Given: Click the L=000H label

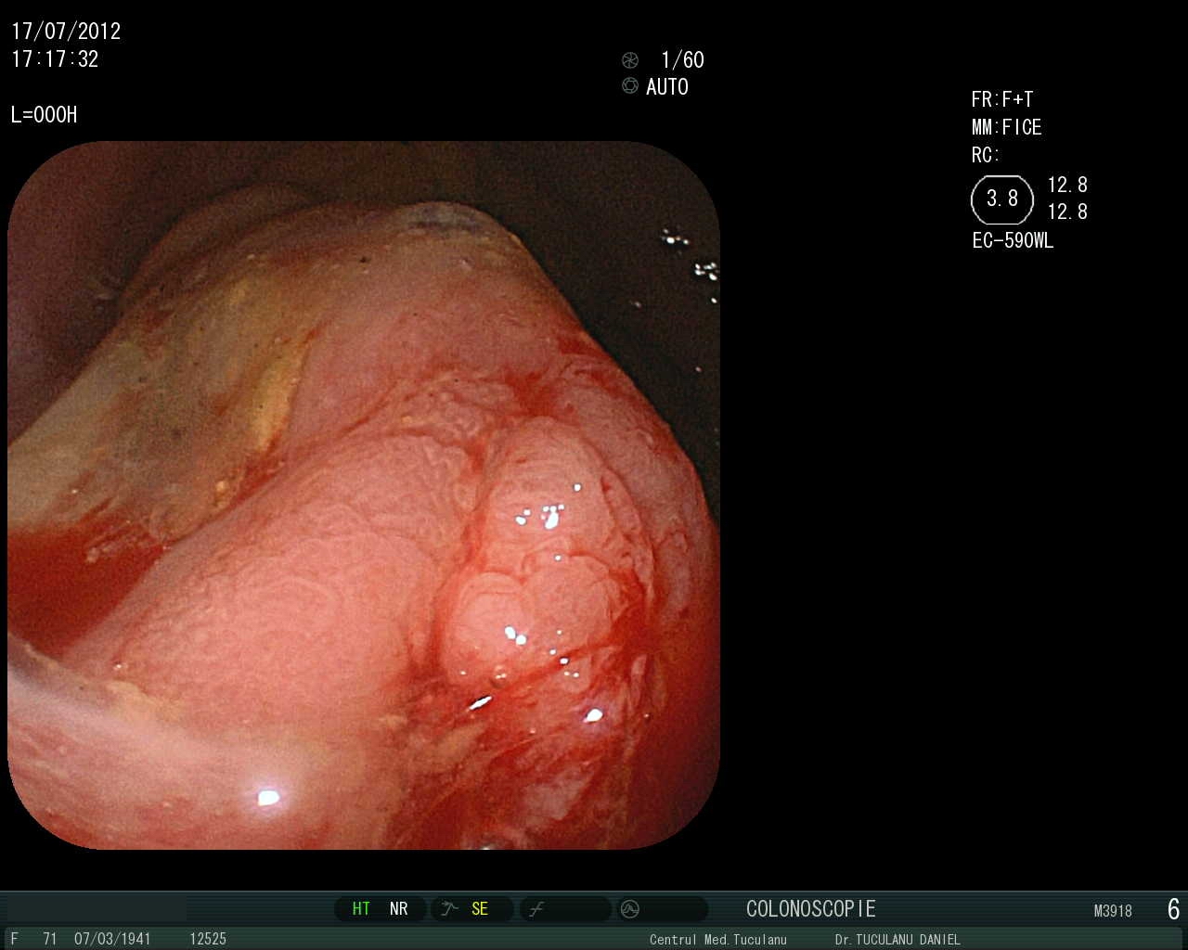Looking at the screenshot, I should (x=45, y=115).
